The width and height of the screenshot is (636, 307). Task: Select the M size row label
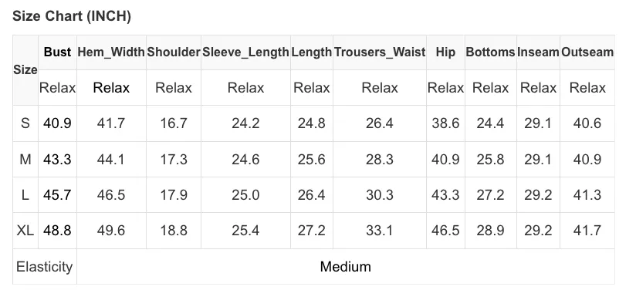point(25,160)
